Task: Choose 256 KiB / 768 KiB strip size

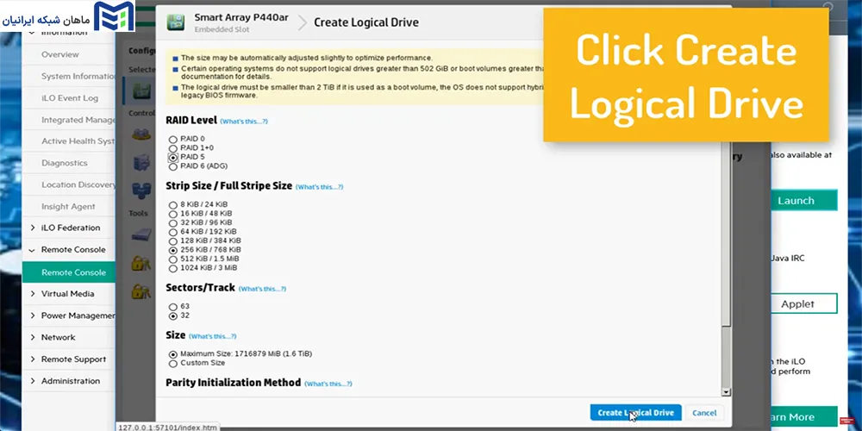Action: [x=173, y=250]
